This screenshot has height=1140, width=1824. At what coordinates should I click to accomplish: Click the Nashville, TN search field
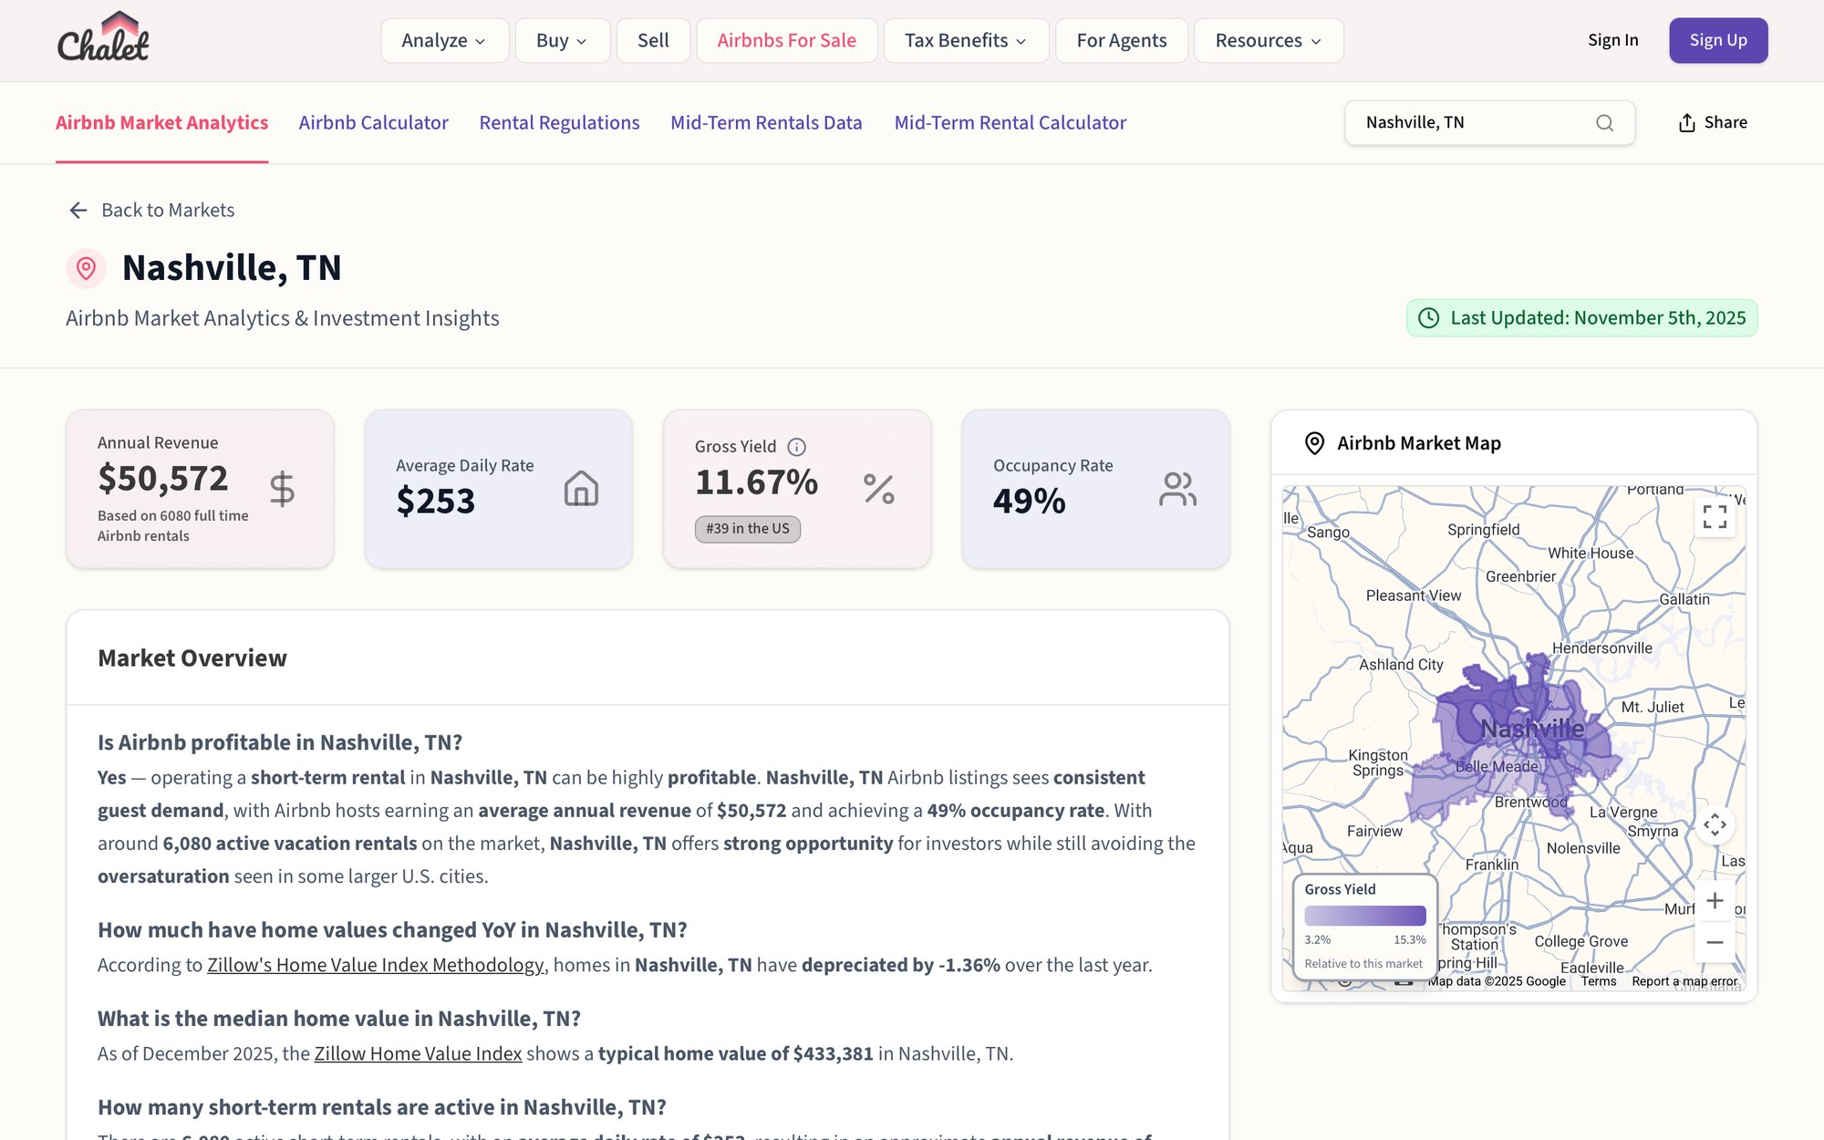tap(1459, 122)
